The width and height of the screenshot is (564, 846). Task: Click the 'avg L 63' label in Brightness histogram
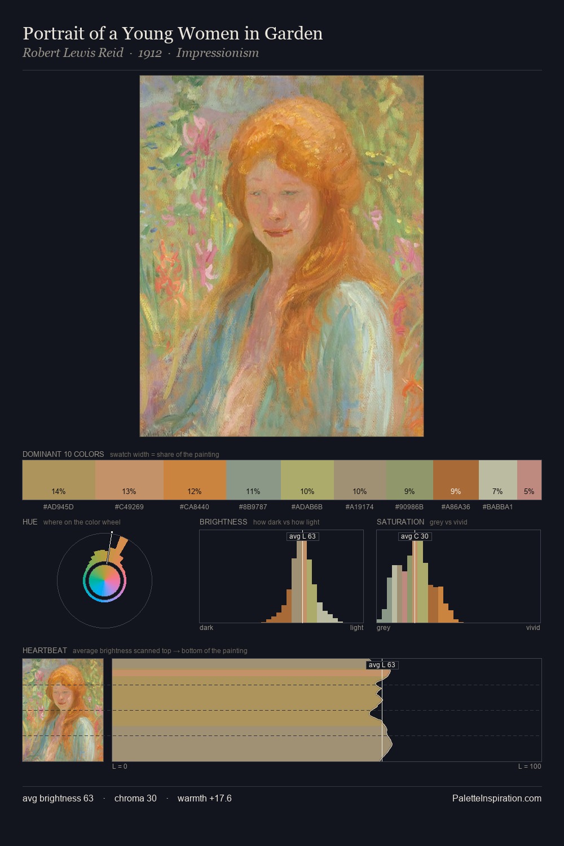click(x=302, y=536)
